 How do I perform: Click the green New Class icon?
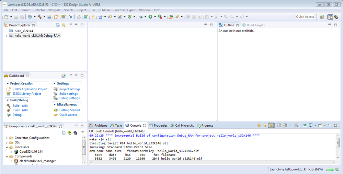click(x=129, y=16)
